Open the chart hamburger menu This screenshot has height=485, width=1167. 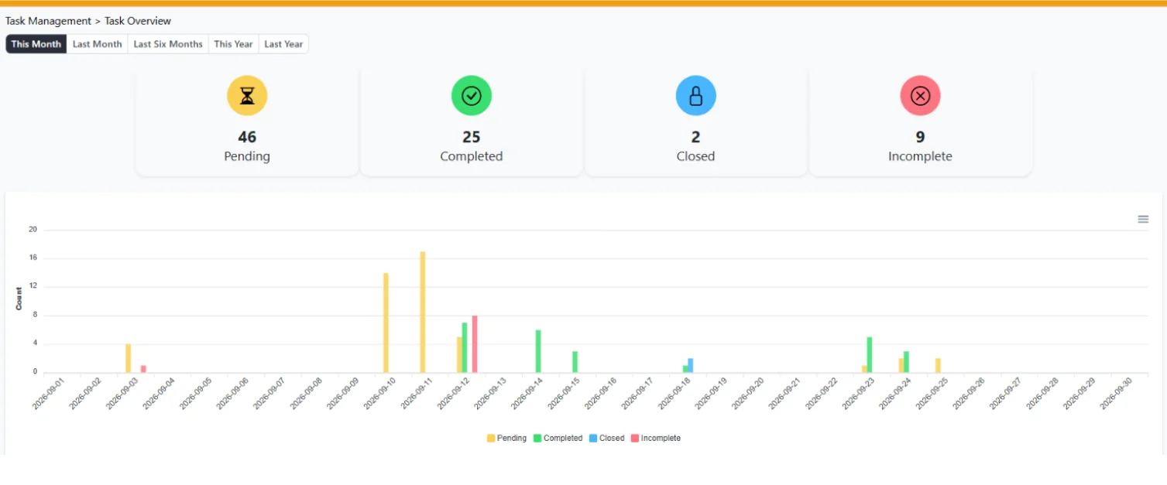[x=1143, y=219]
